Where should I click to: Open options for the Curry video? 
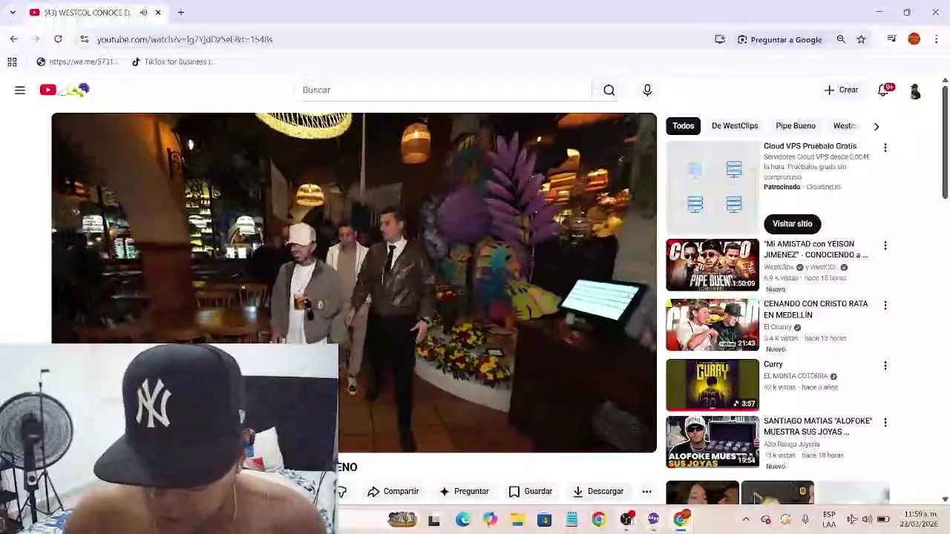(885, 366)
